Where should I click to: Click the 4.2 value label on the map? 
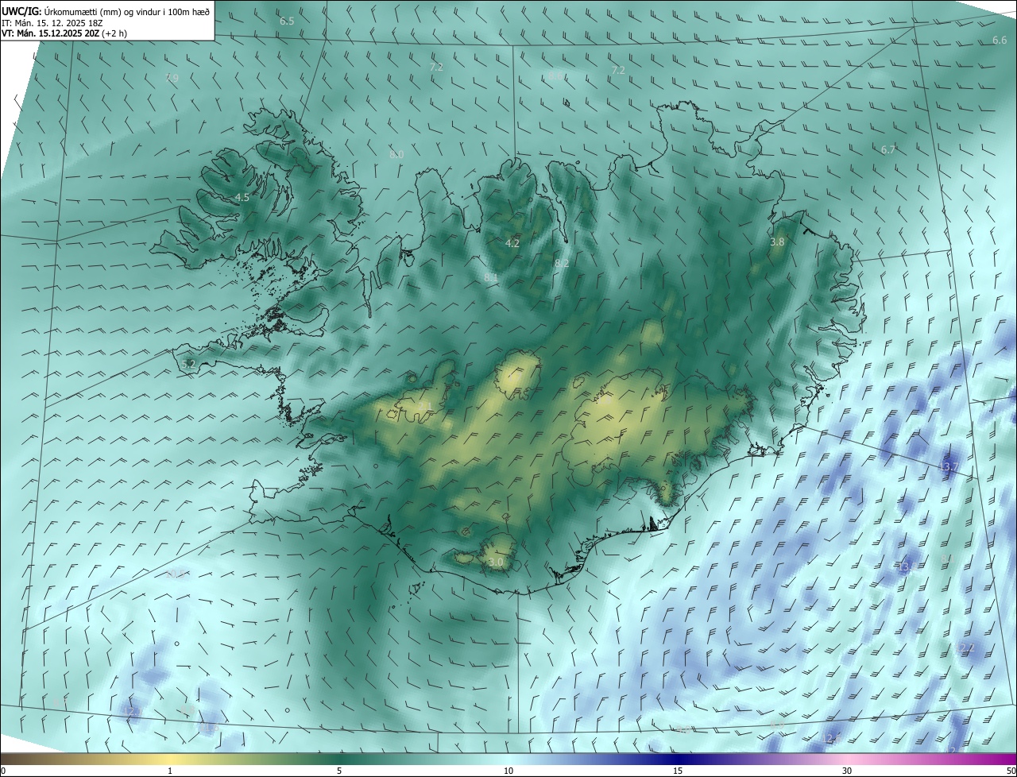(512, 244)
